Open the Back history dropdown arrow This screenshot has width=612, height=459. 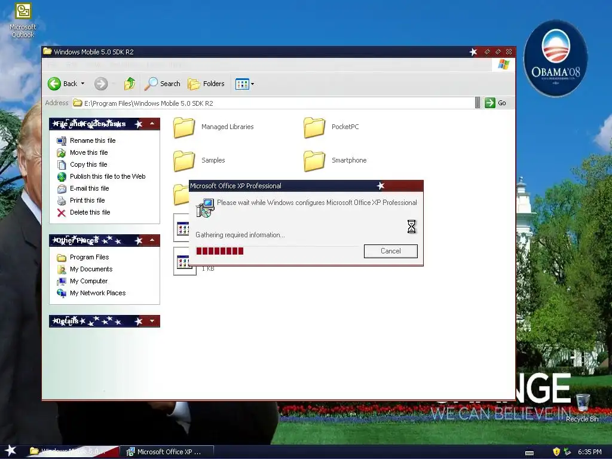pyautogui.click(x=82, y=84)
